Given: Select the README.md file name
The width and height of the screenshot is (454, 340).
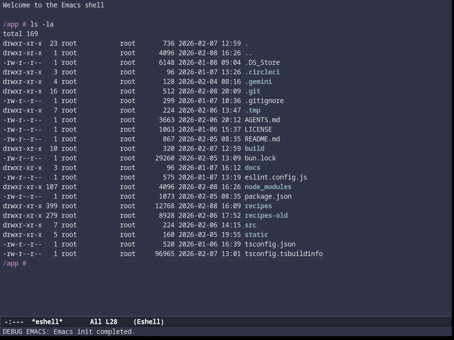Looking at the screenshot, I should tap(262, 139).
